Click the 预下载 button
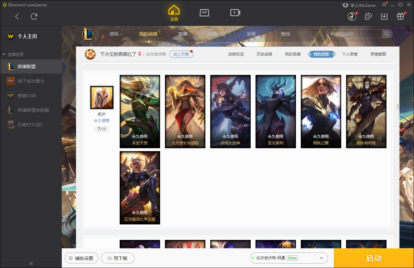 (118, 258)
